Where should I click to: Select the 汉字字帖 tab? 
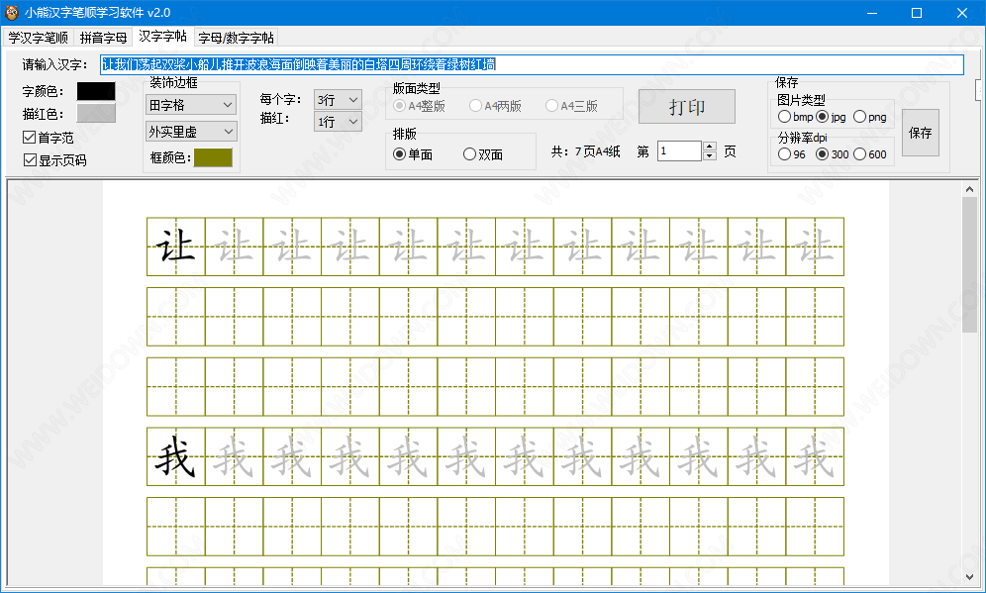coord(163,37)
